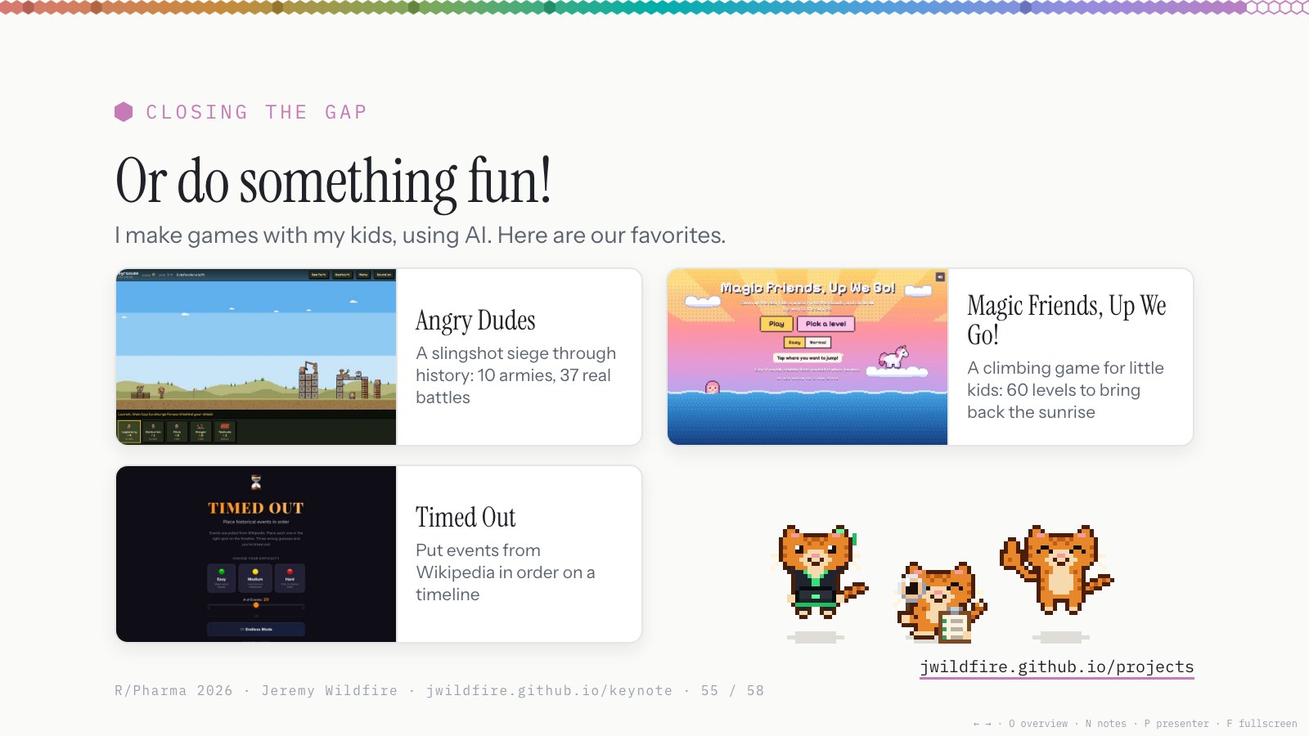The image size is (1309, 736).
Task: Open the Angry Dudes game screenshot
Action: pos(256,357)
